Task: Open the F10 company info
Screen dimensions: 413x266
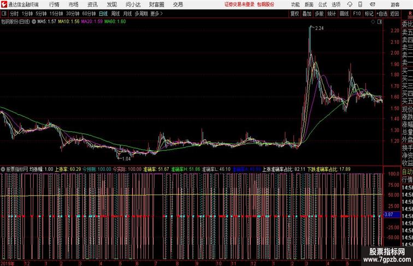Action: pyautogui.click(x=357, y=14)
